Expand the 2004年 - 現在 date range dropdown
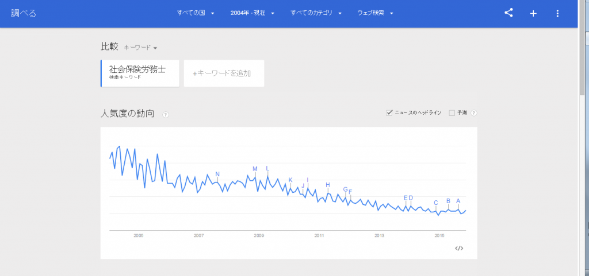This screenshot has width=589, height=276. pos(253,13)
